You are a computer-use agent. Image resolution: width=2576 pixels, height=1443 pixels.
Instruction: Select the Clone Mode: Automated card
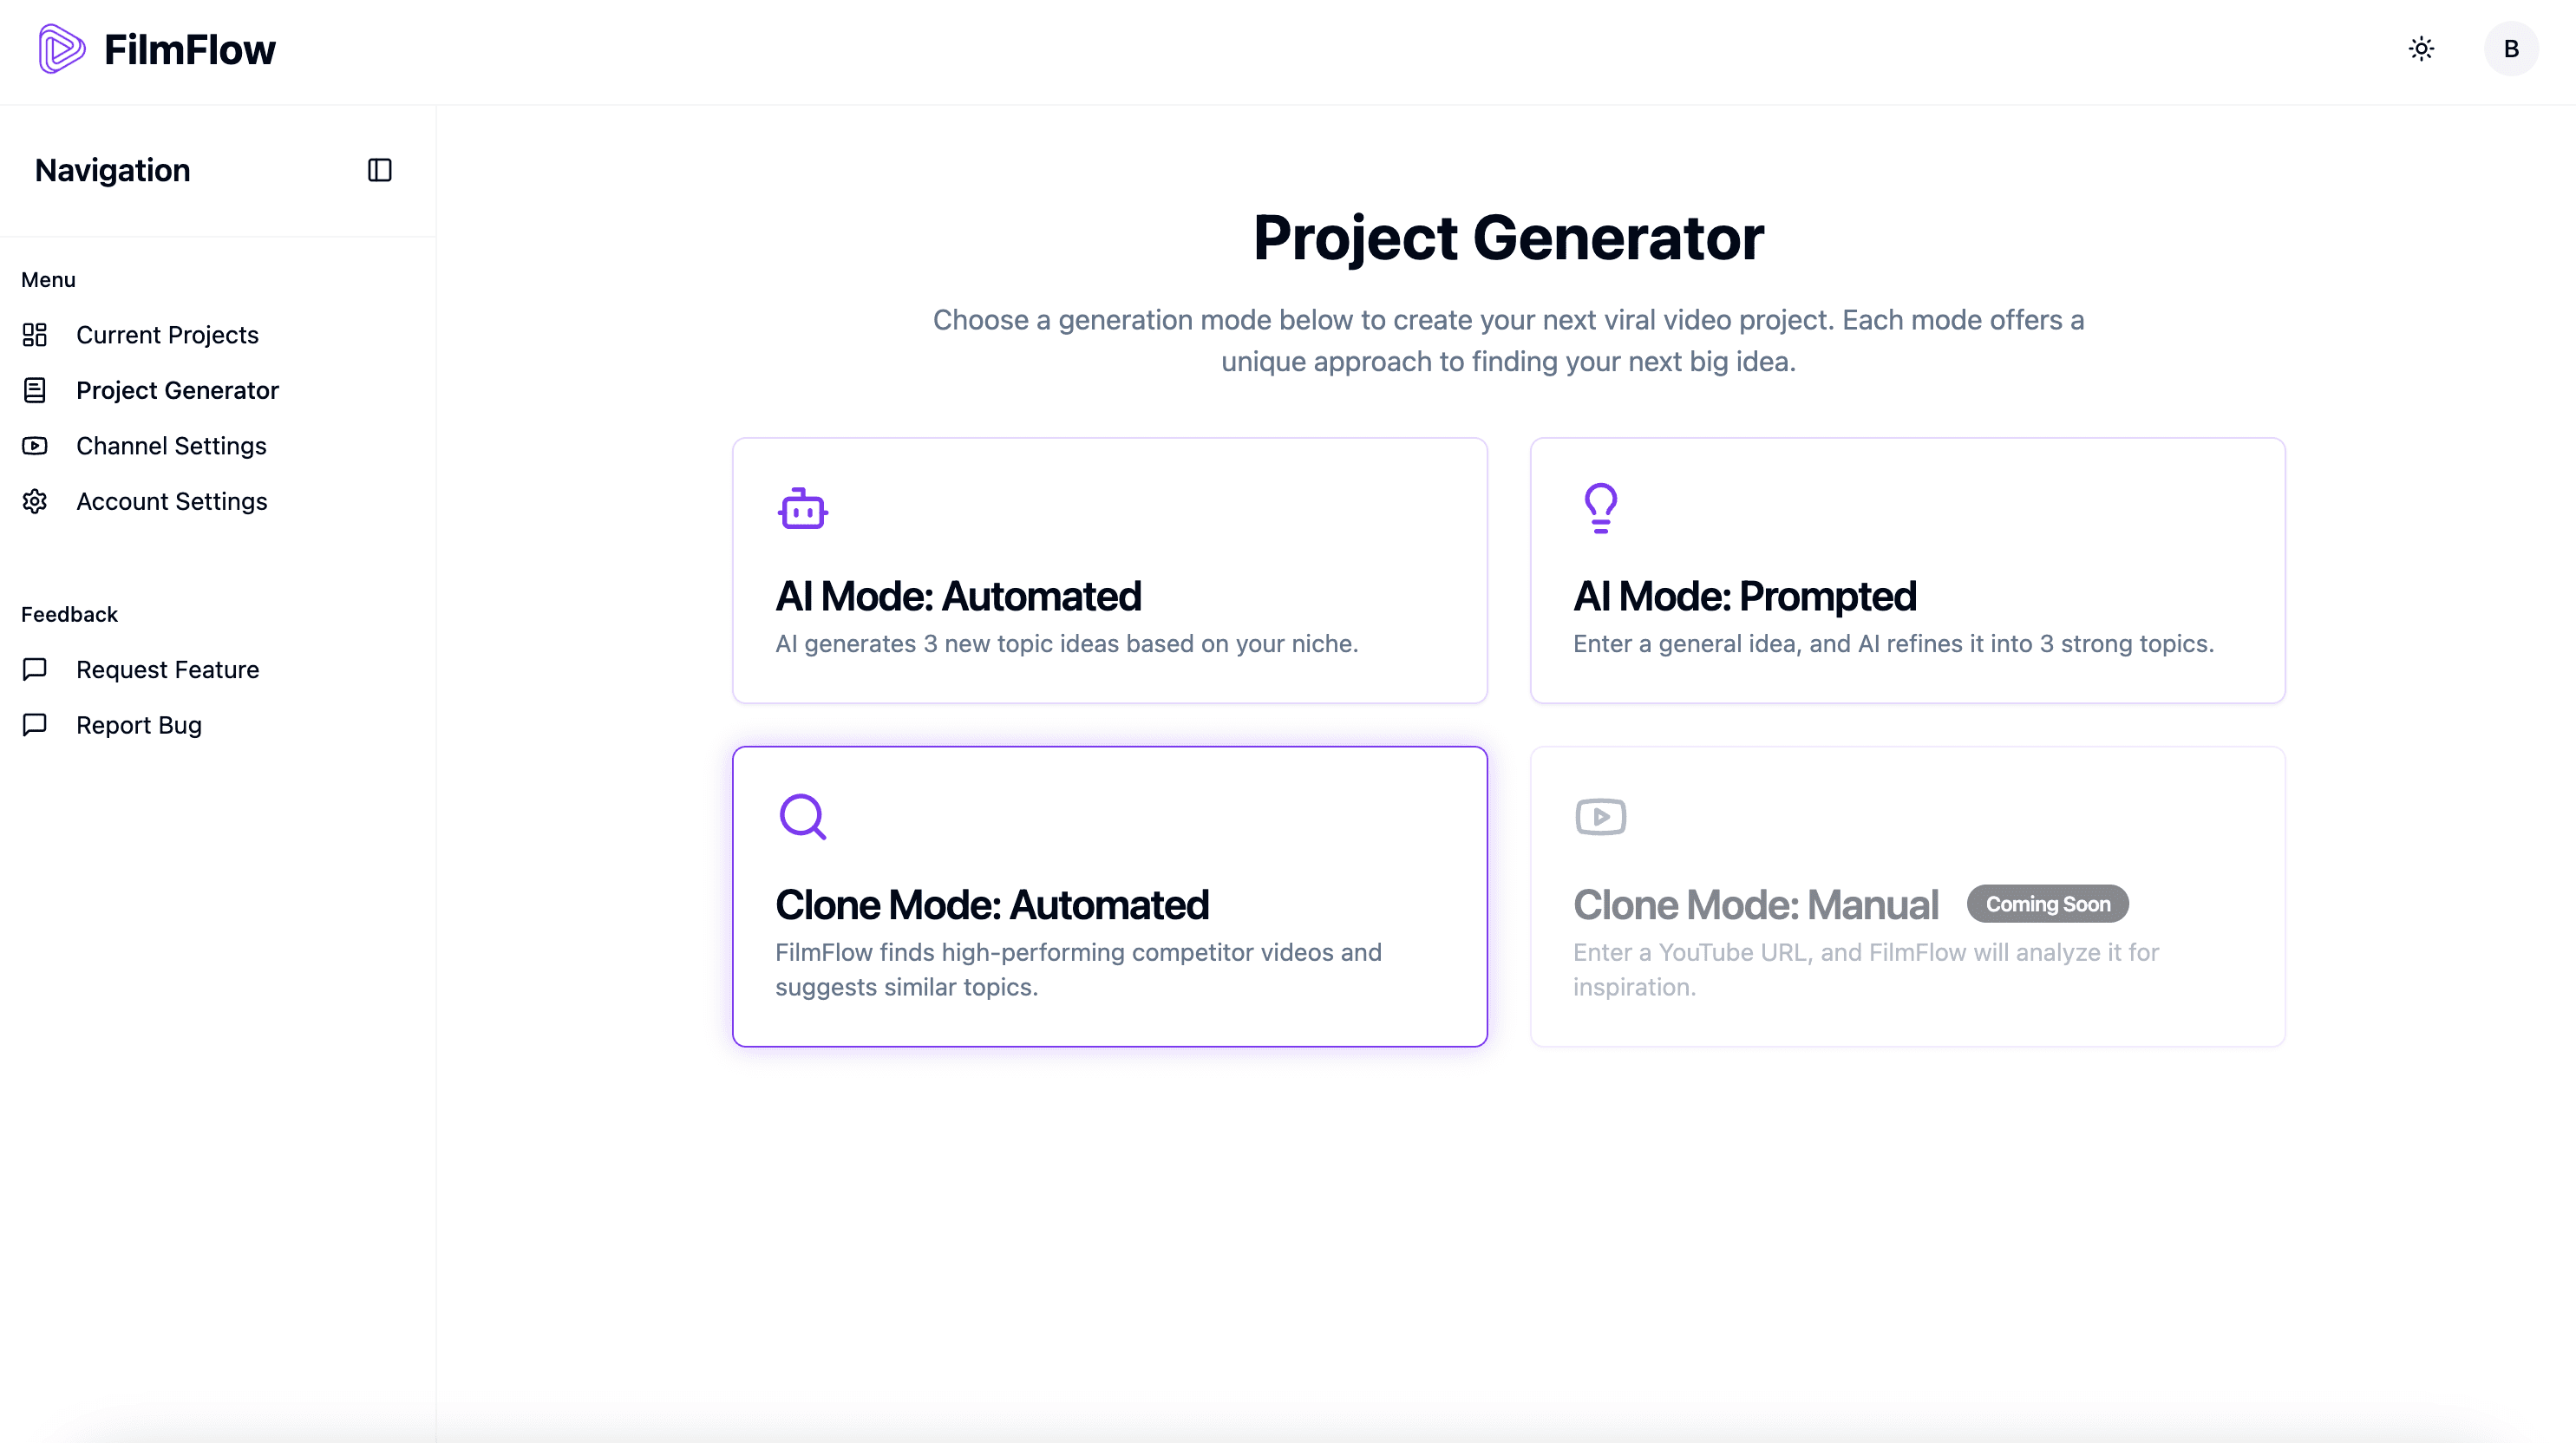[x=1110, y=897]
